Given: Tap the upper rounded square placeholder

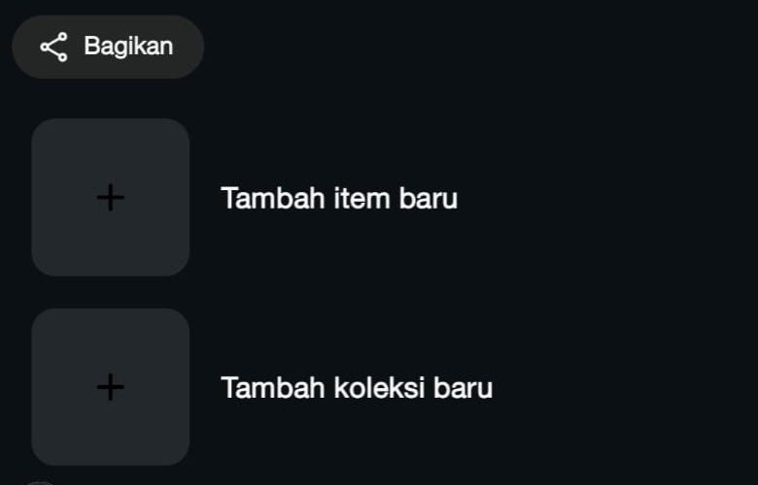Looking at the screenshot, I should coord(110,197).
